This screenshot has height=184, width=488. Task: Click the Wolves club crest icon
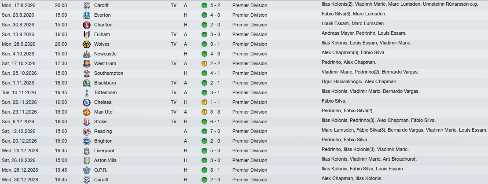coord(87,44)
